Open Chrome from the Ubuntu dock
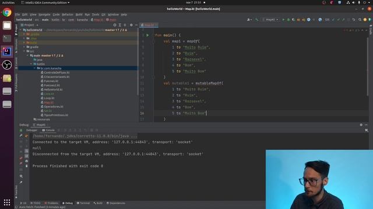The width and height of the screenshot is (373, 209). [7, 12]
